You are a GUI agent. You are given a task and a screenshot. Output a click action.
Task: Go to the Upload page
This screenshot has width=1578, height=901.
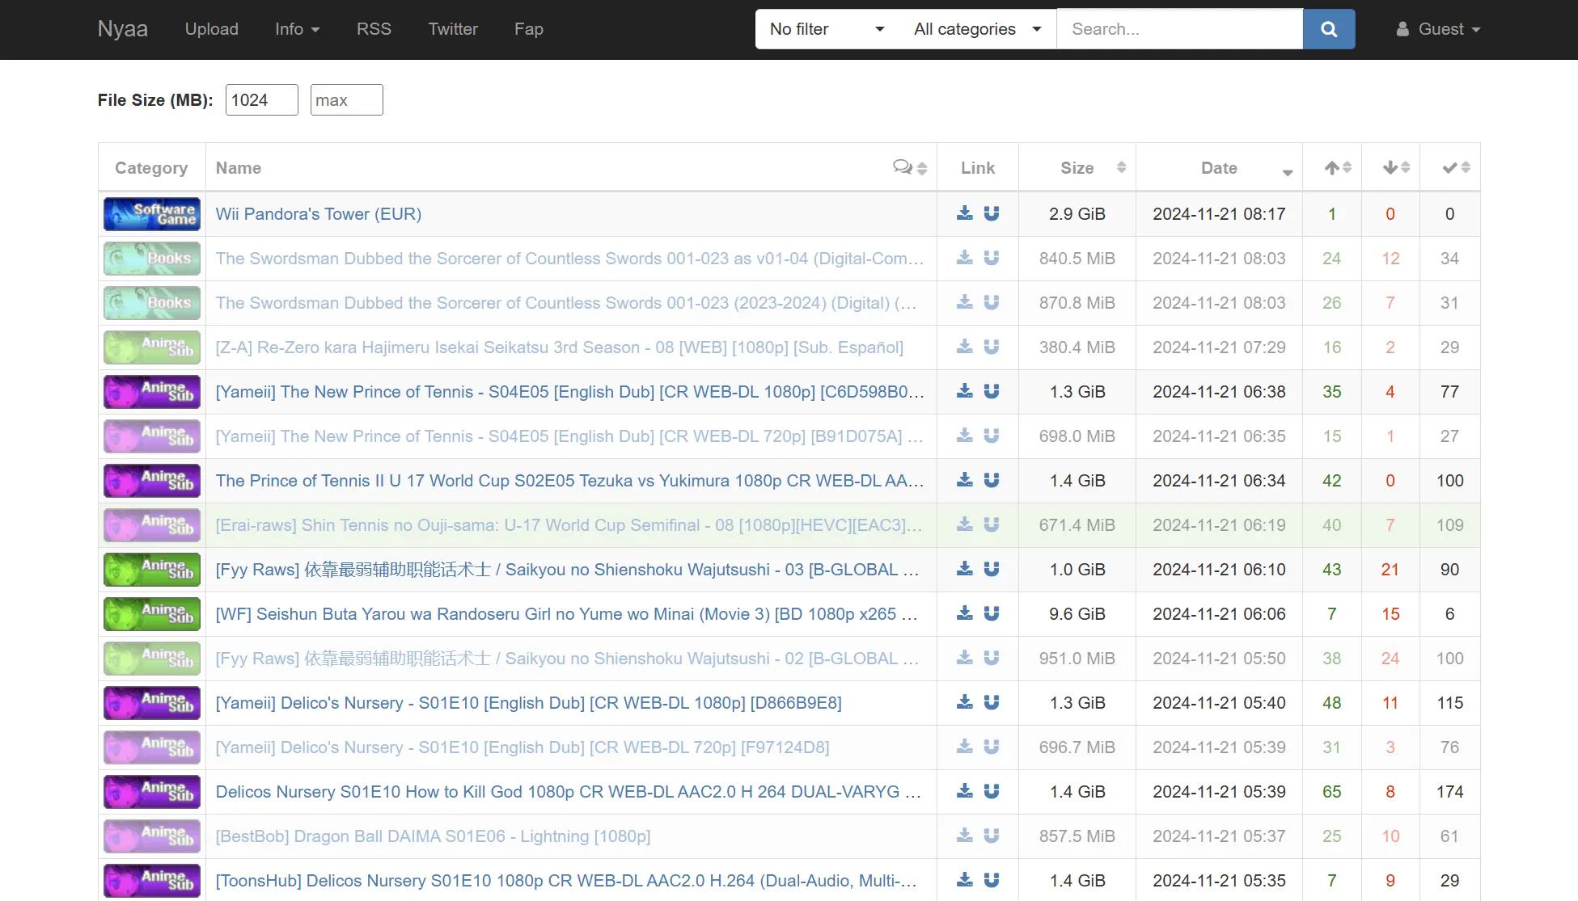211,29
